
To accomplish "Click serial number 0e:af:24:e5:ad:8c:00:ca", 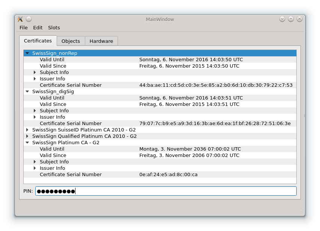I will pyautogui.click(x=168, y=175).
